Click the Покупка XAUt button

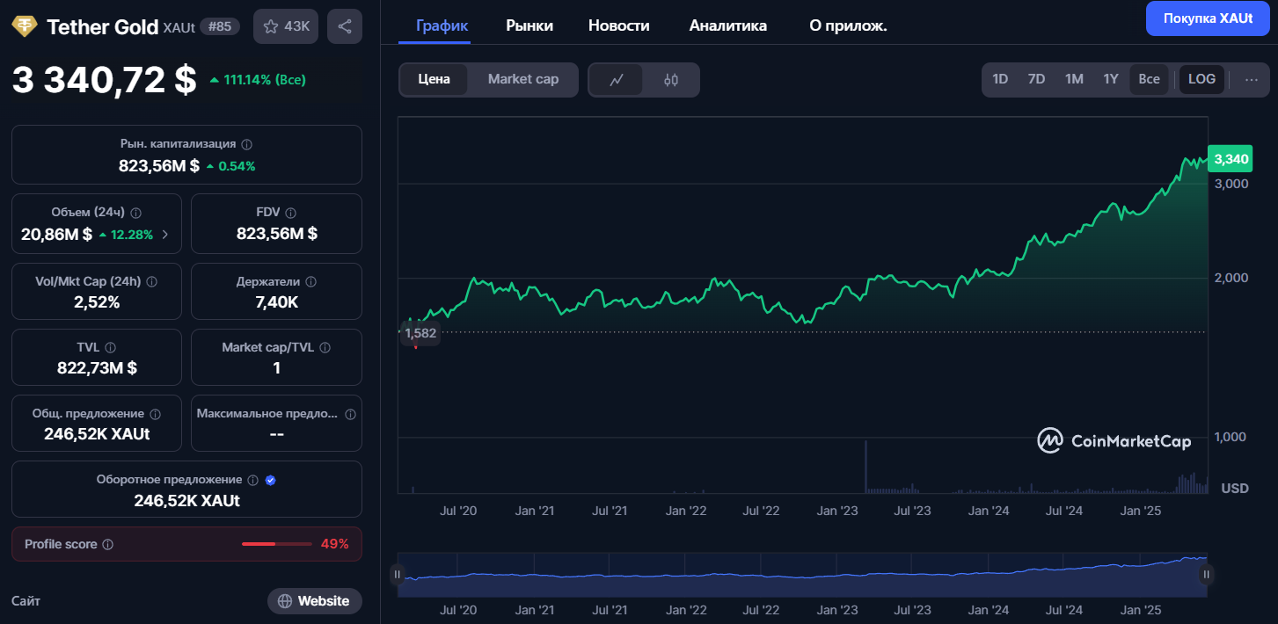pos(1208,18)
